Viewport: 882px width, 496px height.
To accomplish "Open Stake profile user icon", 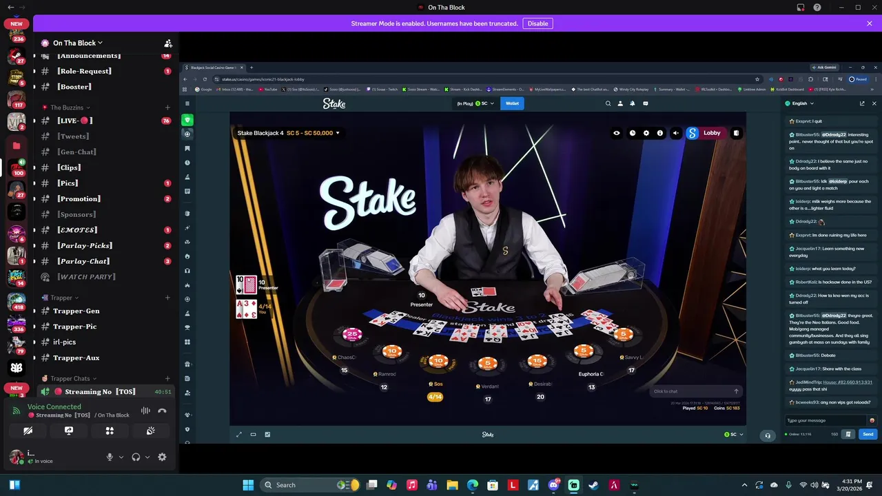I will pyautogui.click(x=620, y=103).
